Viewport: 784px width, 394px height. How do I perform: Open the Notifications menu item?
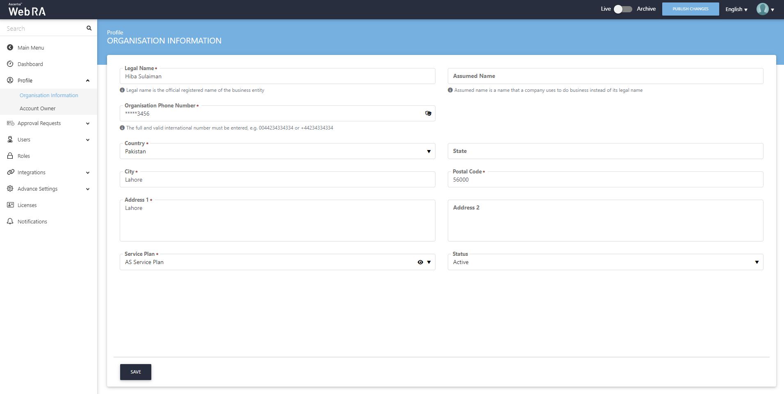32,221
